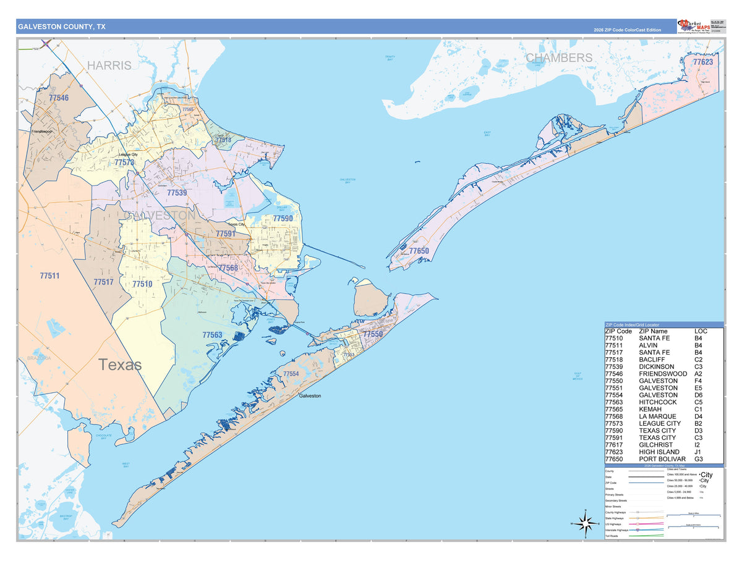Click the large 'Texas' state label

pos(120,365)
